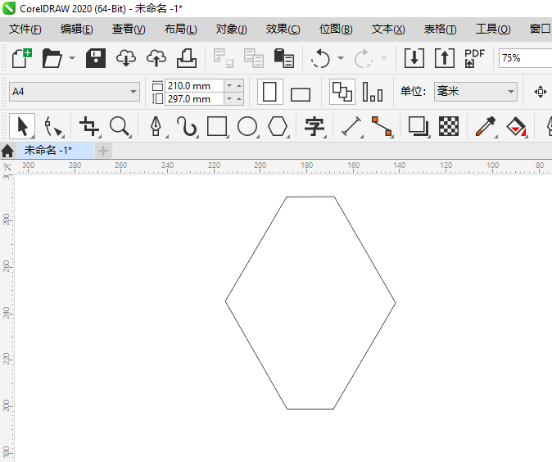Choose the Rectangle tool

tap(217, 126)
